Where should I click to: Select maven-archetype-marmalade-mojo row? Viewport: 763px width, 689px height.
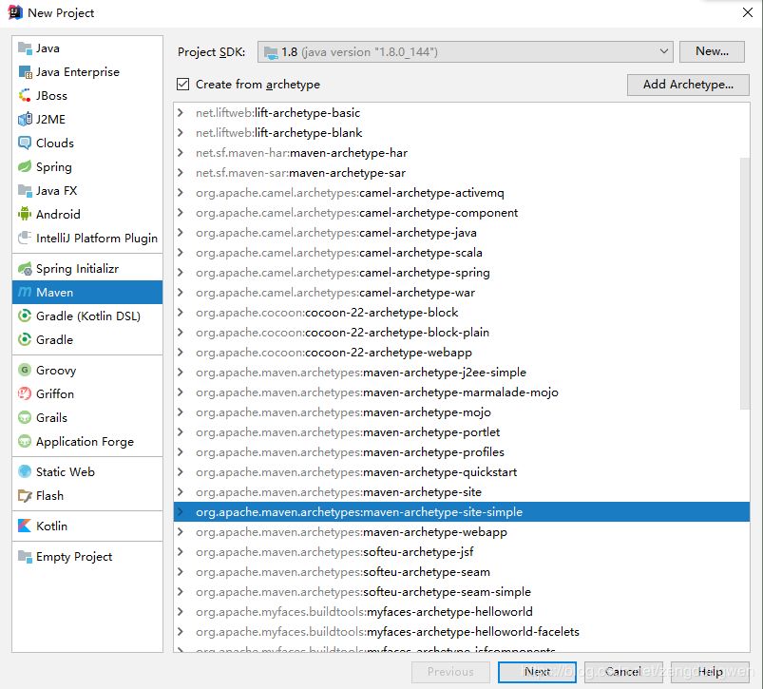[x=461, y=392]
